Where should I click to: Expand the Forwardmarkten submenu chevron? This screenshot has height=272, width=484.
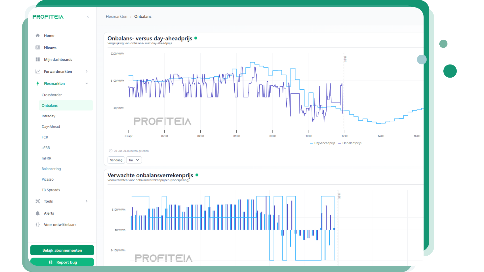87,72
